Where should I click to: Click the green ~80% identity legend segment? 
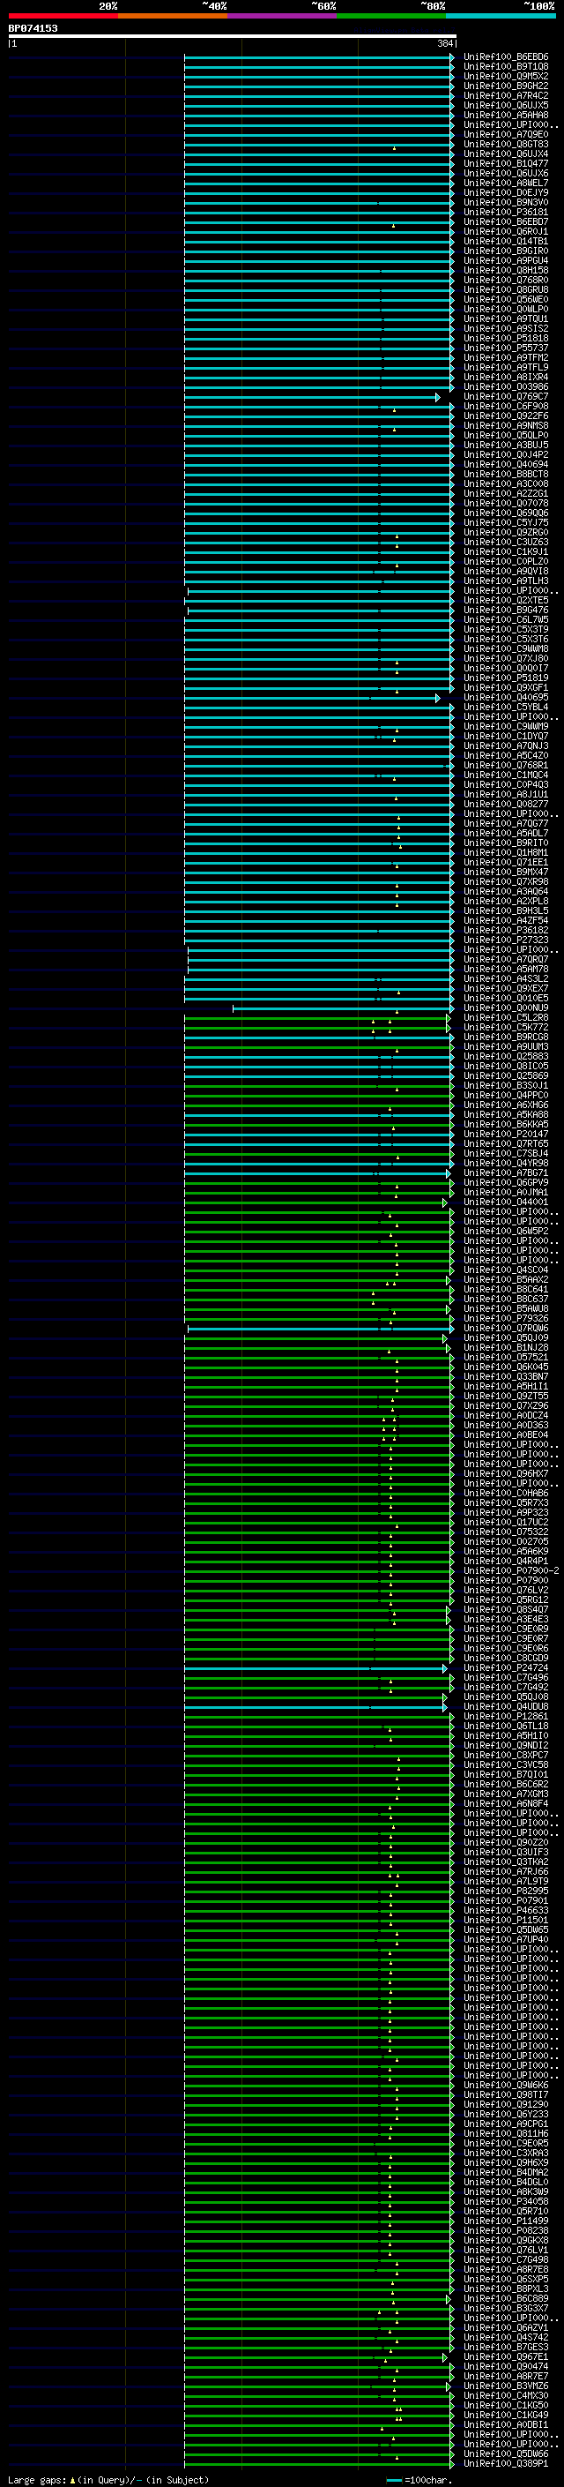(x=391, y=16)
